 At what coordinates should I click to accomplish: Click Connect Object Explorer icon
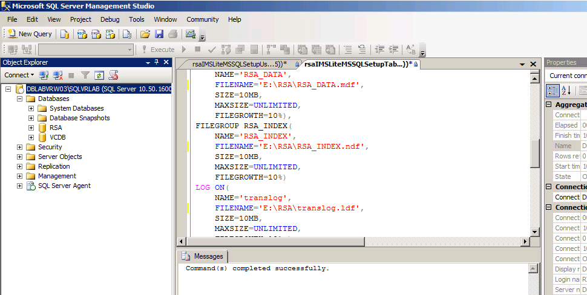click(44, 75)
